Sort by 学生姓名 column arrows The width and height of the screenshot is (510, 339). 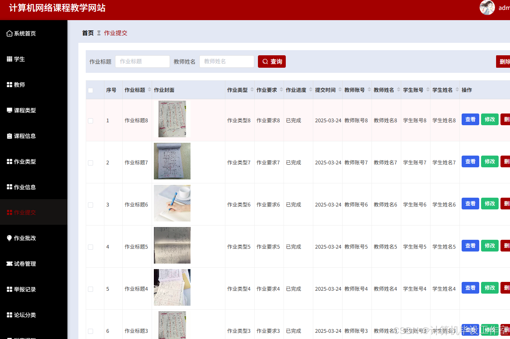[457, 90]
